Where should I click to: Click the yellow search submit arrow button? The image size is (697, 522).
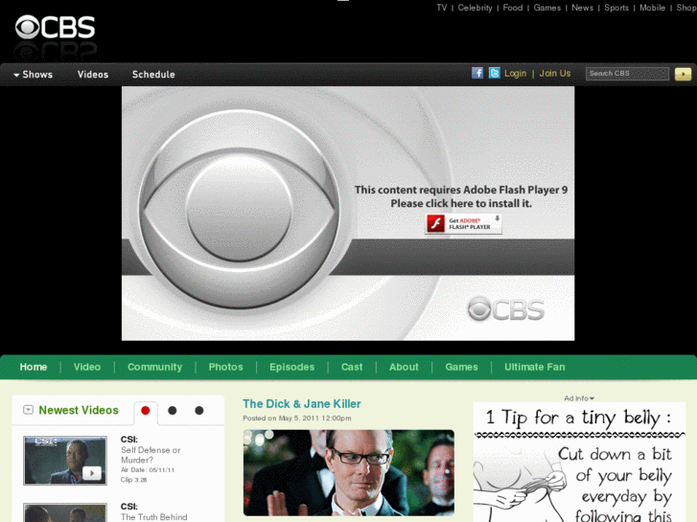pos(683,74)
